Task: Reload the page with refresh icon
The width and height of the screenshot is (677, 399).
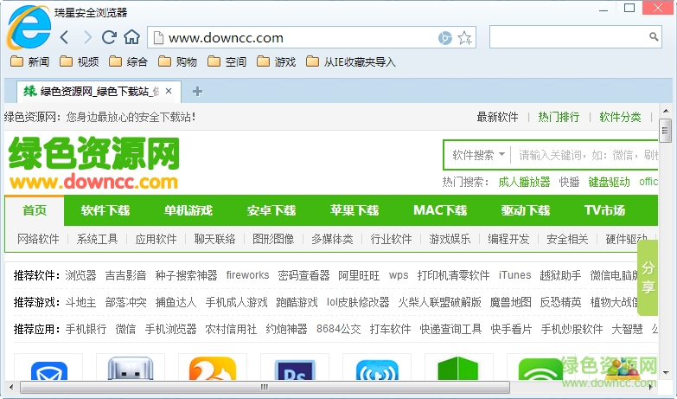Action: click(x=109, y=37)
